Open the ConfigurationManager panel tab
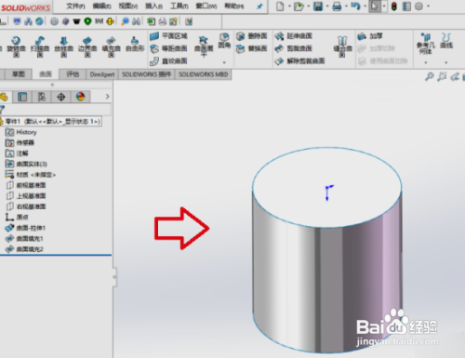Viewport: 465px width, 358px height. (x=42, y=97)
